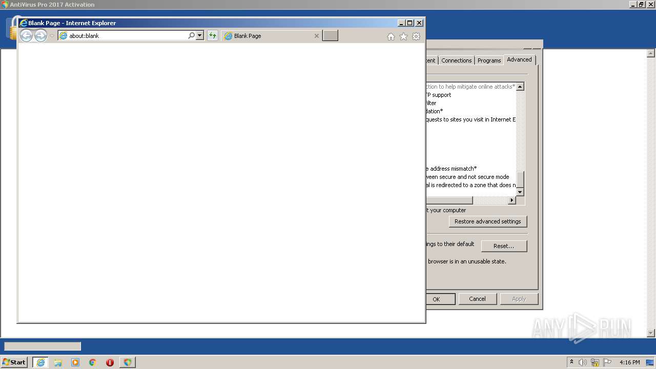The width and height of the screenshot is (656, 369).
Task: Go to the home page via house icon
Action: click(x=391, y=36)
